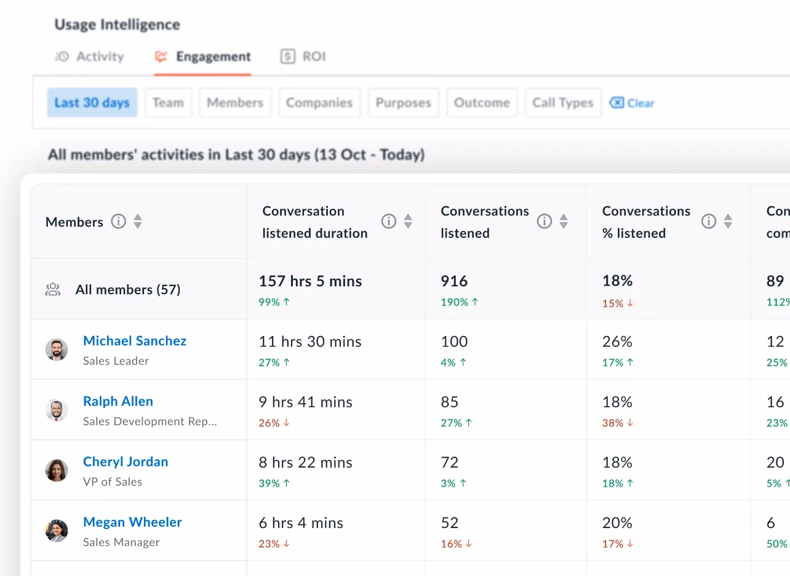Screen dimensions: 790x576
Task: Click Michael Sanchez's avatar photo
Action: coord(57,350)
